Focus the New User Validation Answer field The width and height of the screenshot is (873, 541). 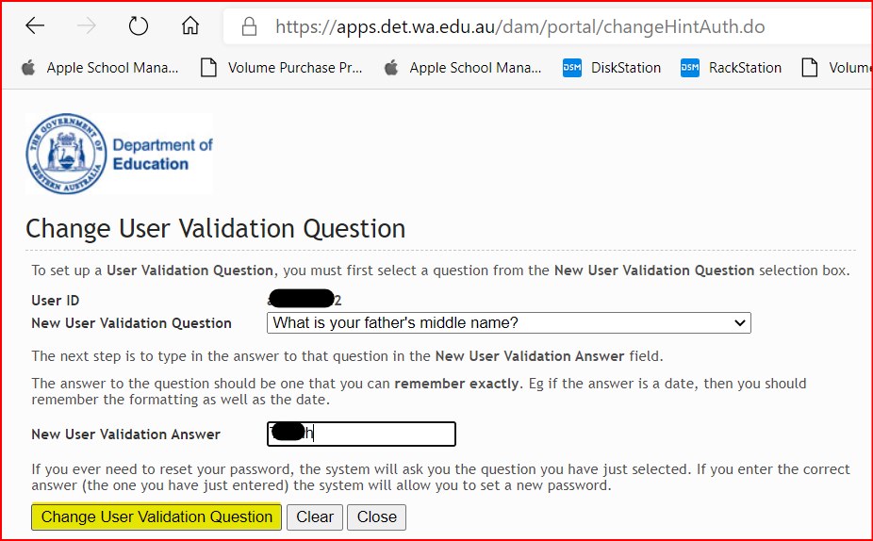(361, 434)
